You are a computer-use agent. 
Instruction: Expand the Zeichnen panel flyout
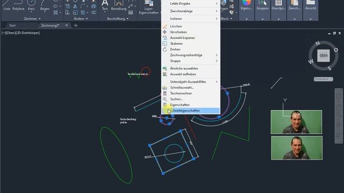click(x=32, y=19)
